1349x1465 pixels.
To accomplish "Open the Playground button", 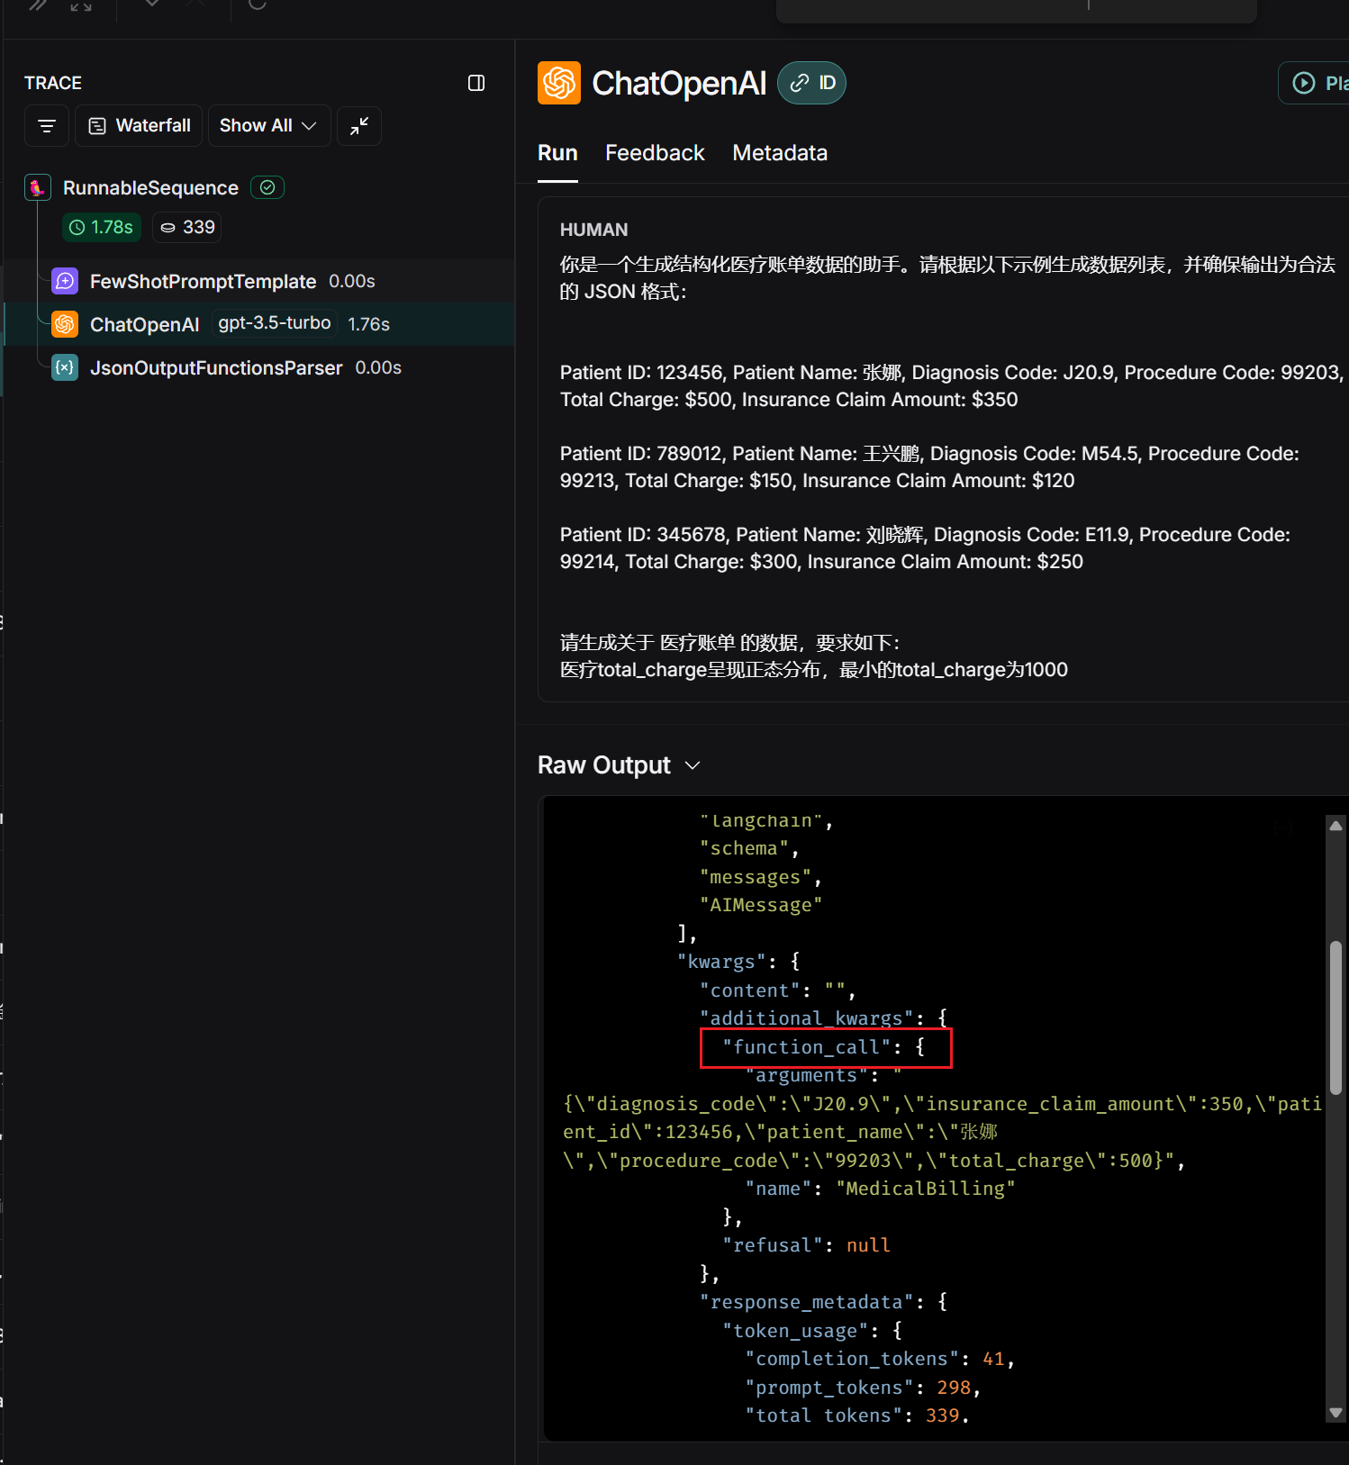I will (1315, 83).
